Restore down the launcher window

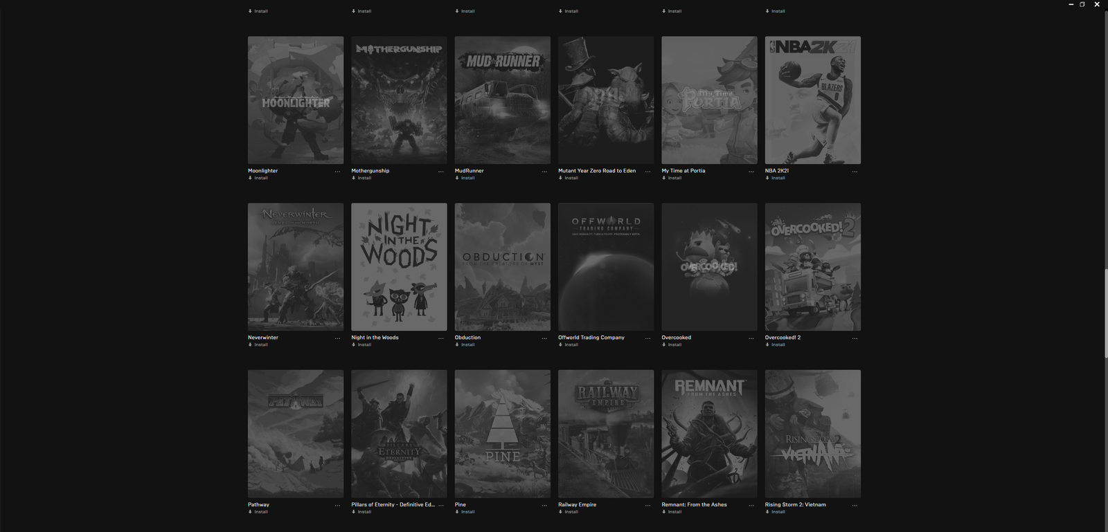tap(1082, 4)
